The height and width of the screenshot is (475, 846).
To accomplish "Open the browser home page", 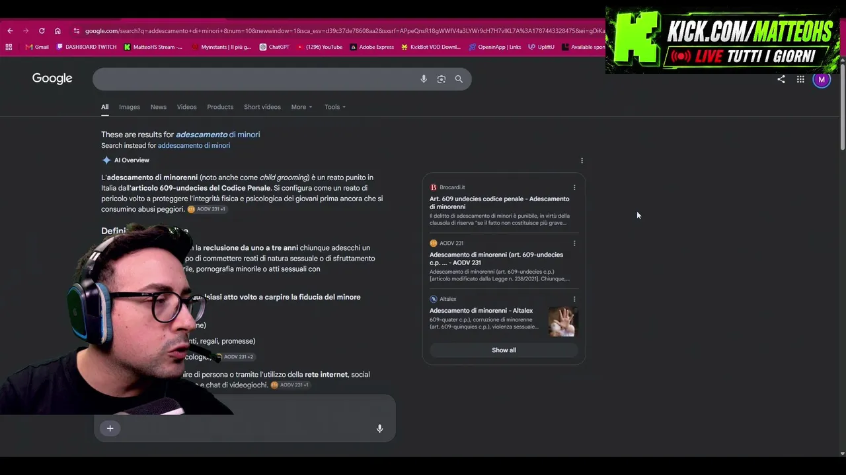I will tap(58, 31).
